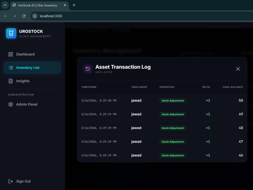Click Quick Adjustment badge in balance 50 row
This screenshot has height=190, width=253.
coord(173,101)
